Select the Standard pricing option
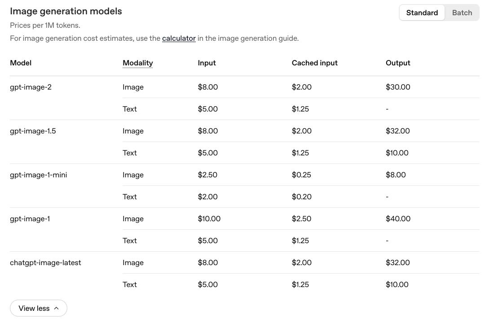Image resolution: width=485 pixels, height=322 pixels. [422, 13]
